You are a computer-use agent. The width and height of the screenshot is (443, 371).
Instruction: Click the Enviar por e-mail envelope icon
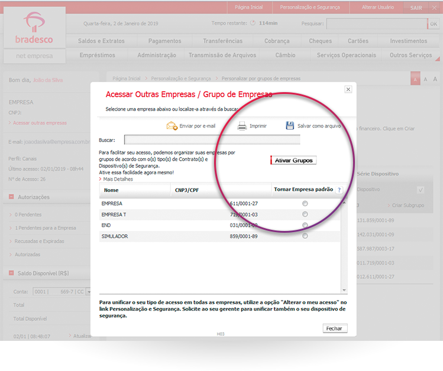point(172,126)
